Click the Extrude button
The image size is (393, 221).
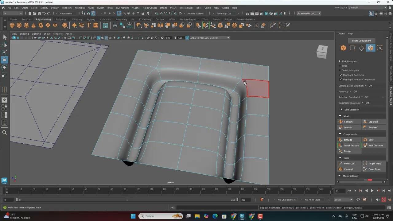click(x=349, y=140)
